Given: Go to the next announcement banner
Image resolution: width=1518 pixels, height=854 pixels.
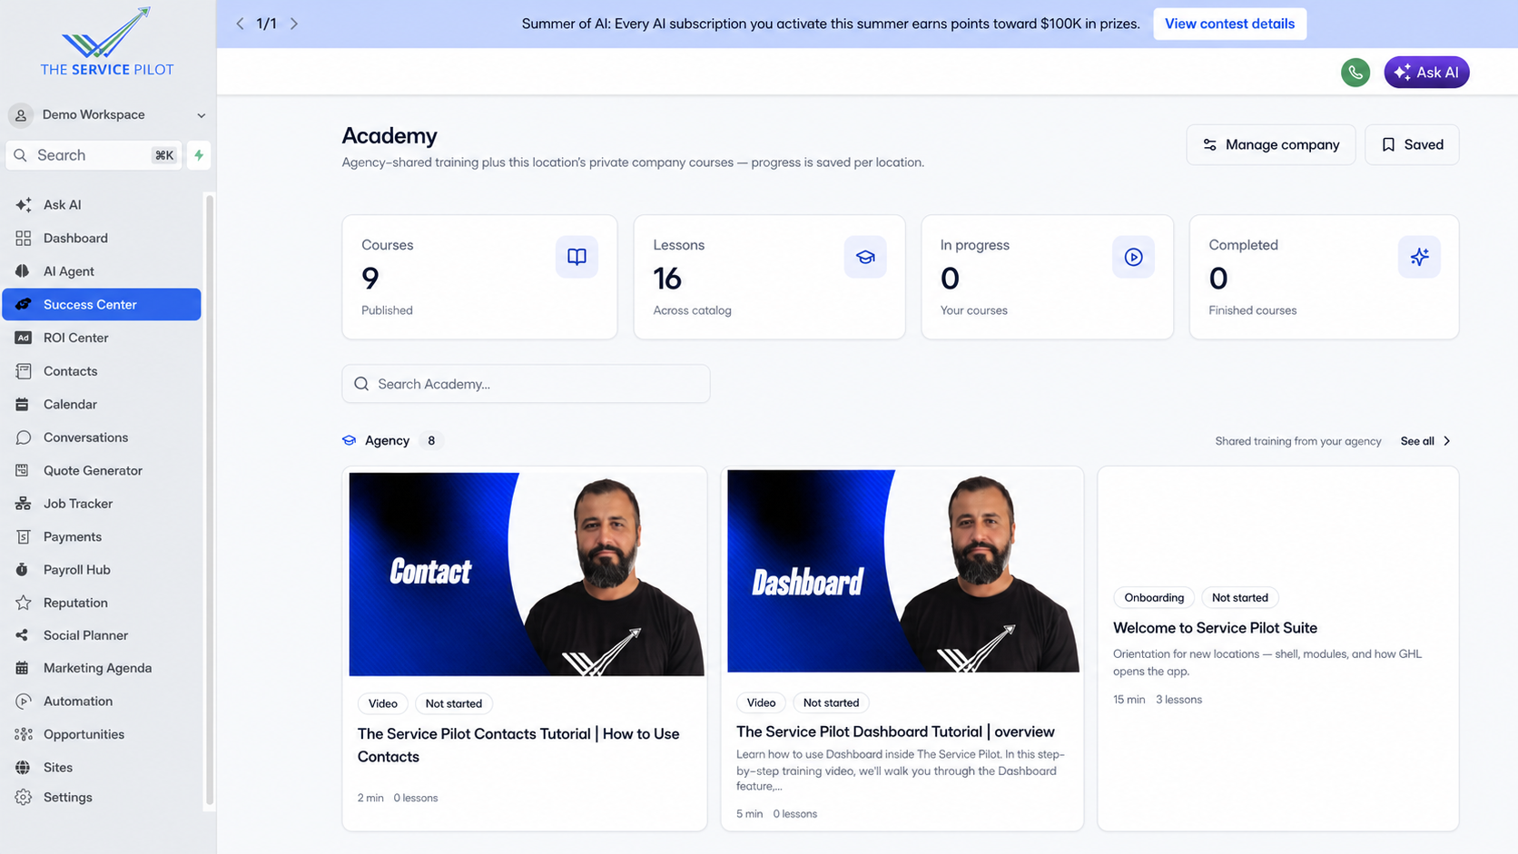Looking at the screenshot, I should (x=294, y=24).
